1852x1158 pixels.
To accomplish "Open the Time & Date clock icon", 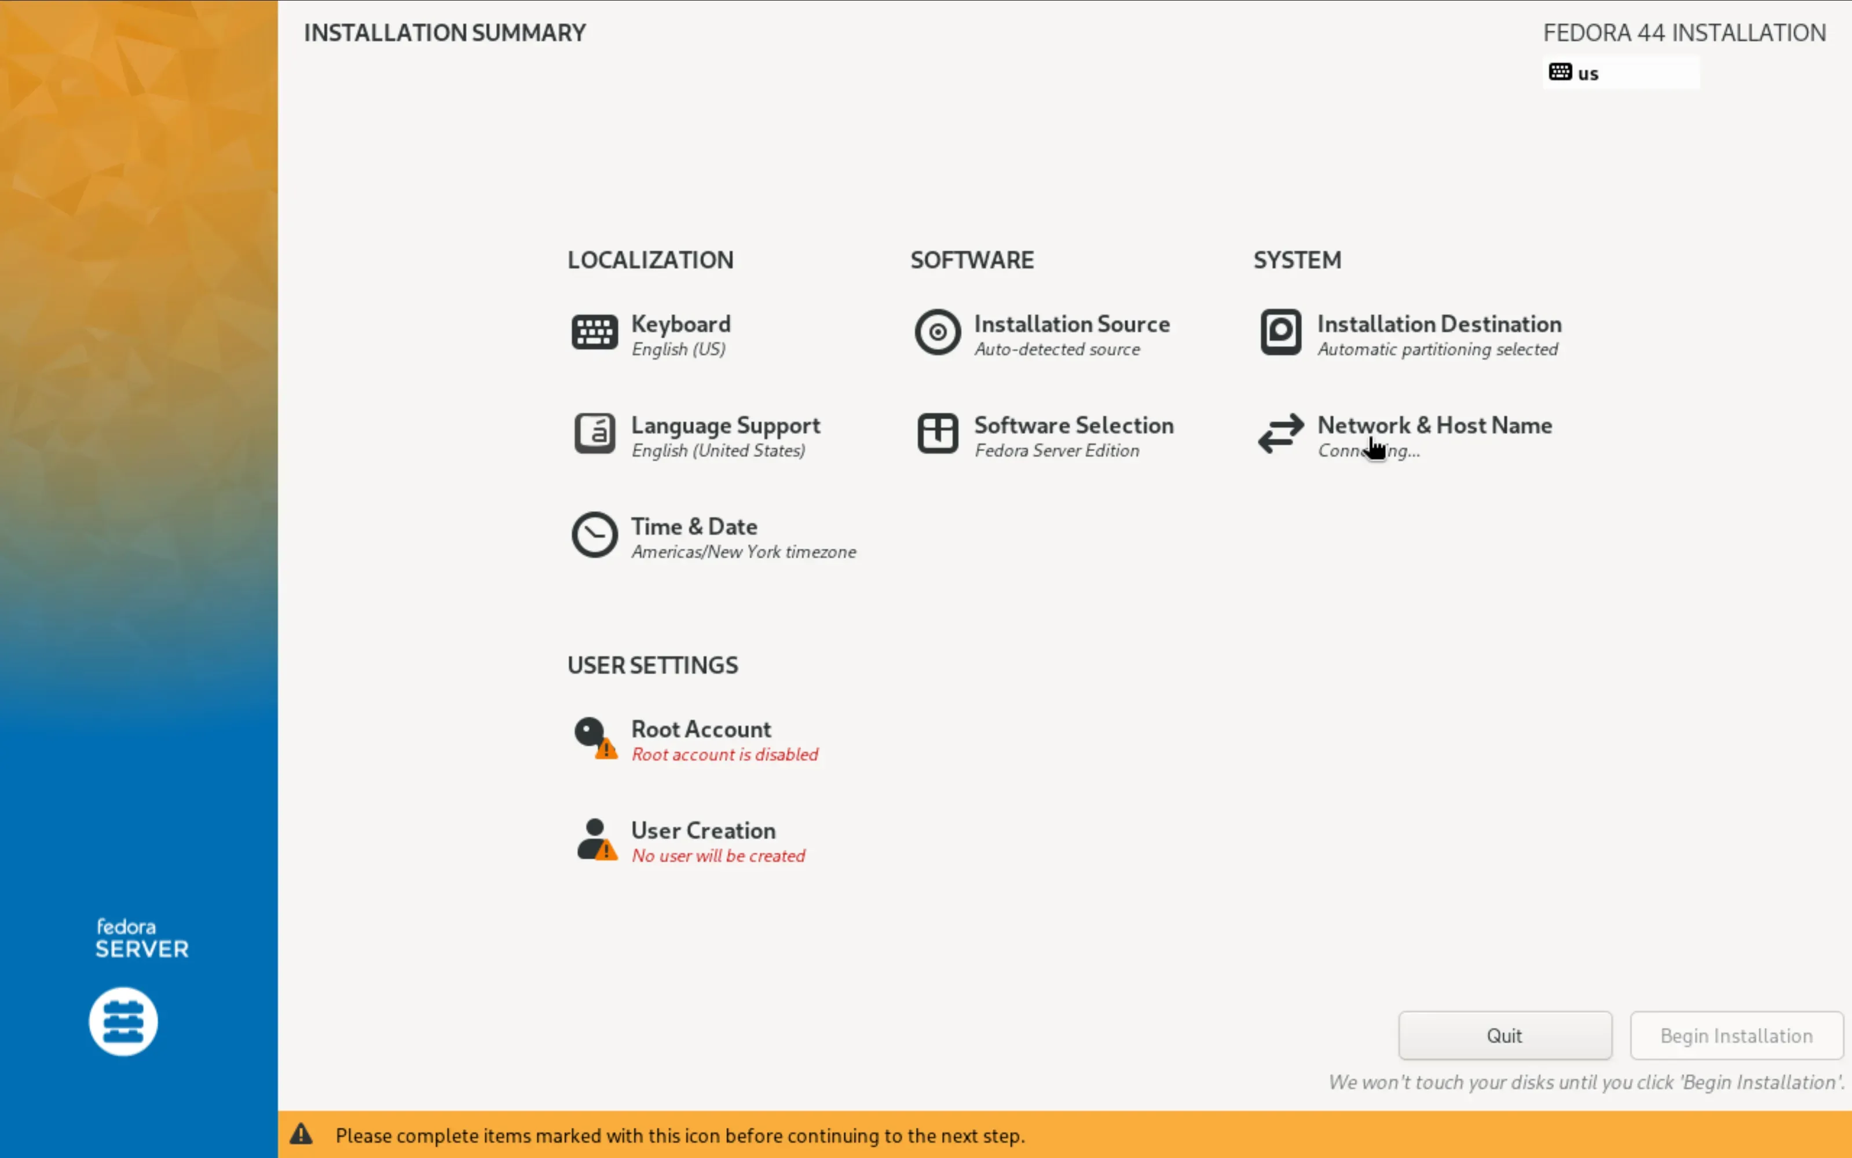I will 594,534.
